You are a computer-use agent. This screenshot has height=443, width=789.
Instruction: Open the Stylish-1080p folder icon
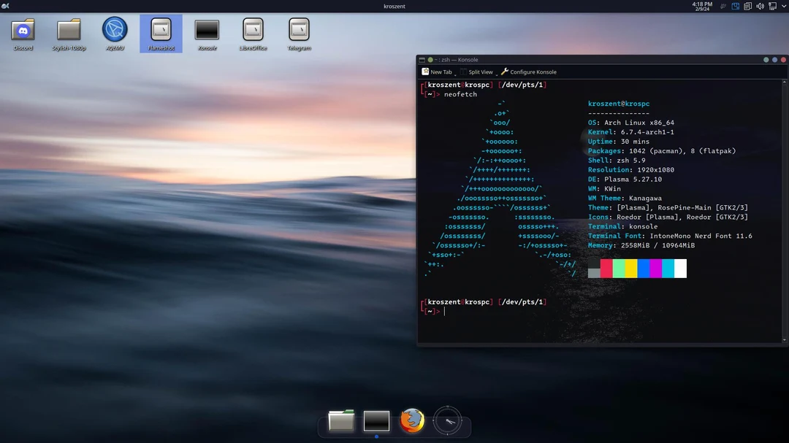(69, 34)
